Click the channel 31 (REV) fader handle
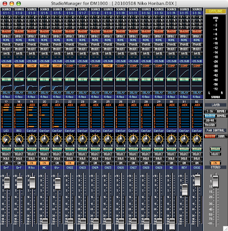 tap(185, 190)
